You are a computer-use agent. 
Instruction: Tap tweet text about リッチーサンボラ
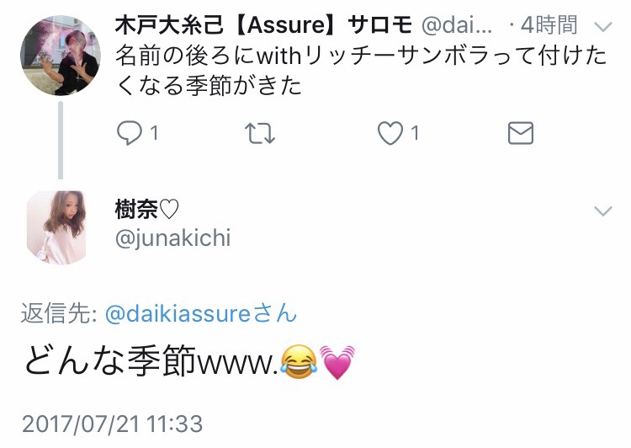[361, 71]
